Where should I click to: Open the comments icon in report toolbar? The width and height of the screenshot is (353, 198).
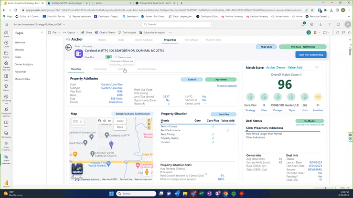(343, 32)
